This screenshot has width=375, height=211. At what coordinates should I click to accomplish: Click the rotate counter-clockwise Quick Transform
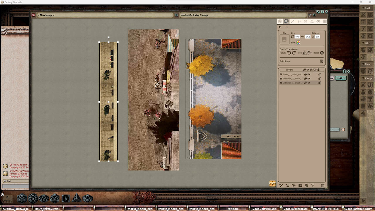289,53
